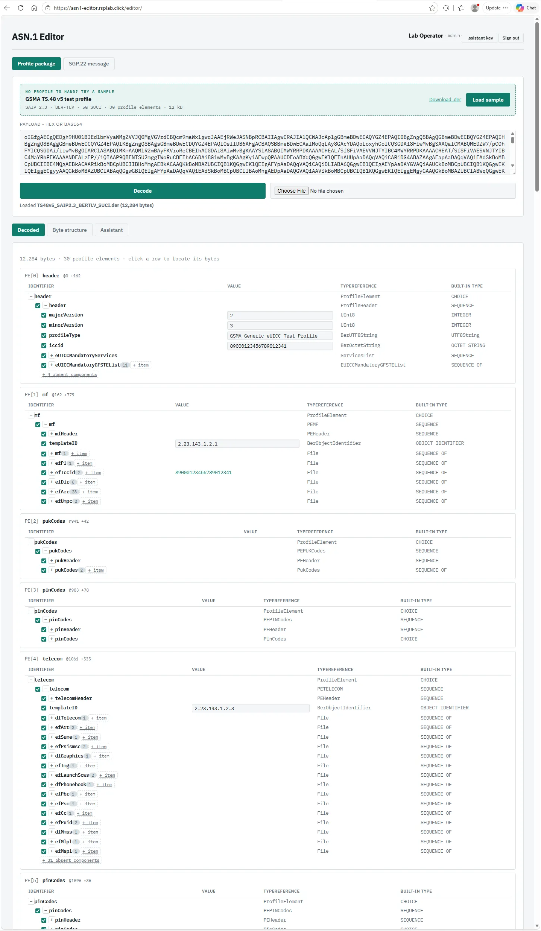Click Load sample button
The height and width of the screenshot is (931, 541).
coord(488,100)
